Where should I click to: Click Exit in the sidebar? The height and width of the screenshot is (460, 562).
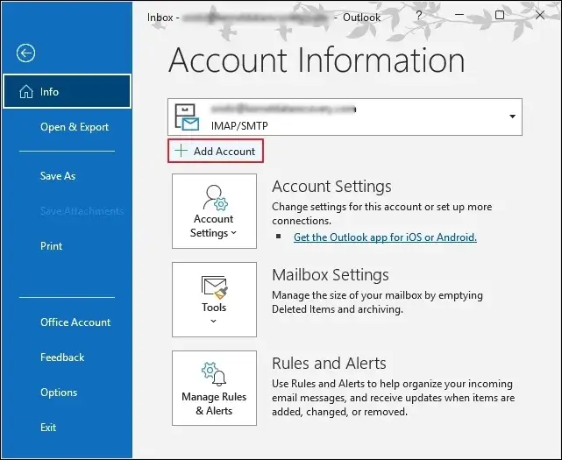pos(48,428)
